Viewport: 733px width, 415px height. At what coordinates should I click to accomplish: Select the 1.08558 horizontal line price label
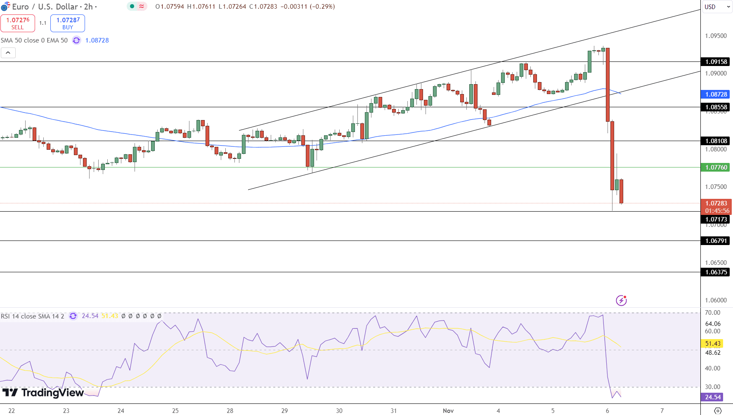point(715,107)
